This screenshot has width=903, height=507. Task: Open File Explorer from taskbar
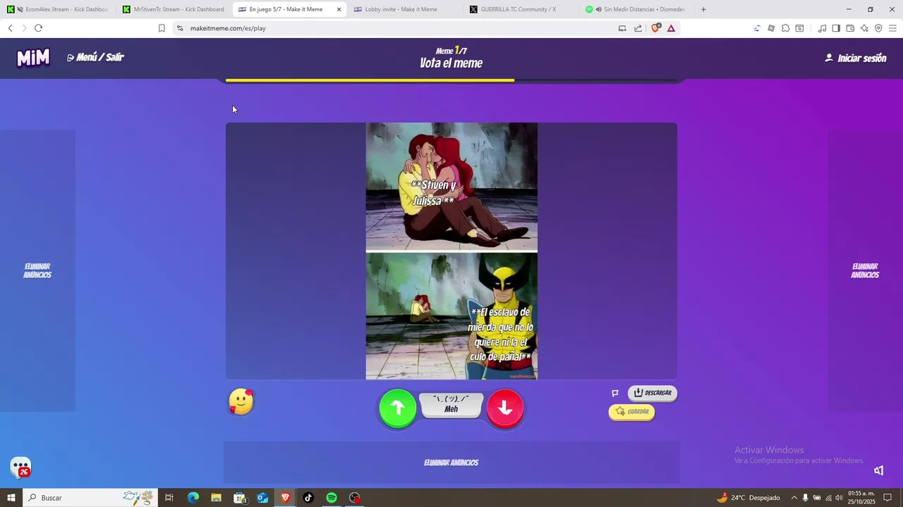point(216,498)
